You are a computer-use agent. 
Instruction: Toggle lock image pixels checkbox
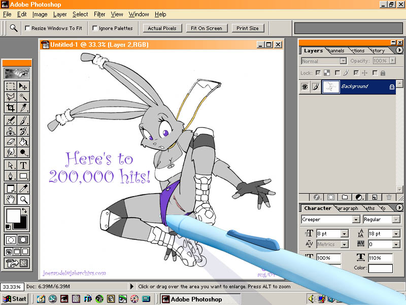337,73
